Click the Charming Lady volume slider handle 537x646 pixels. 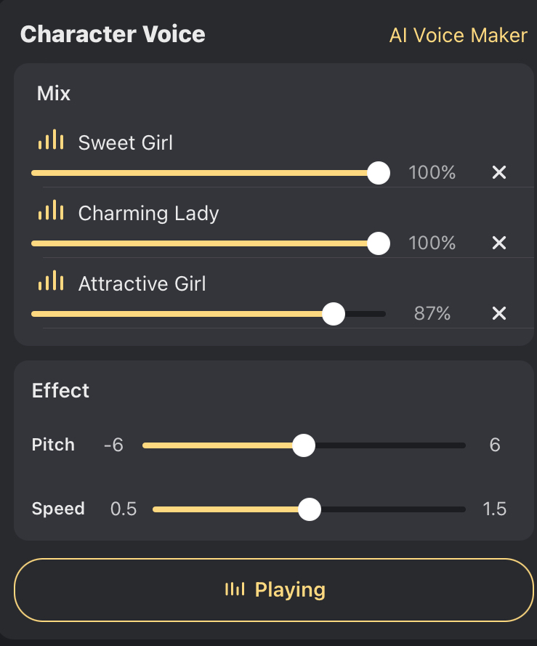click(x=379, y=243)
